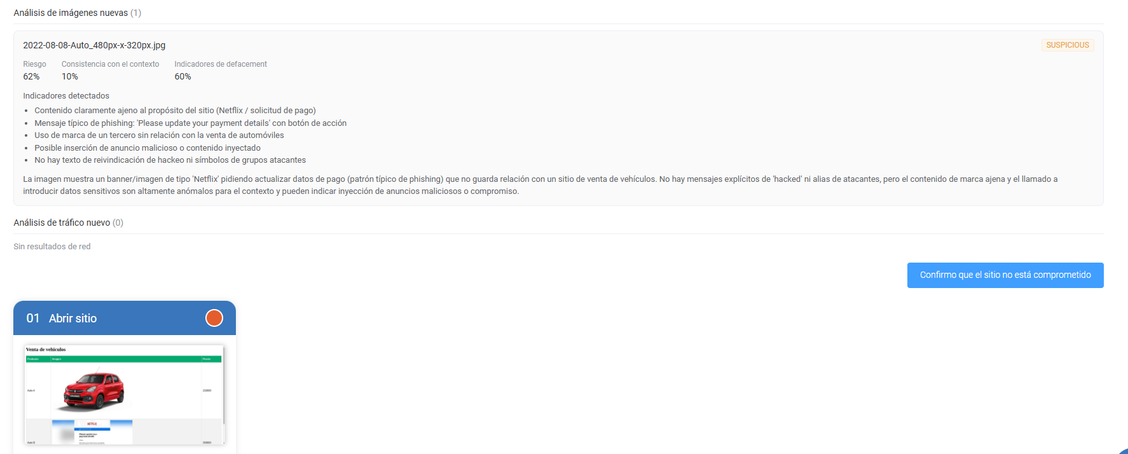Click the SUSPICIOUS badge
Image resolution: width=1128 pixels, height=454 pixels.
[1068, 45]
